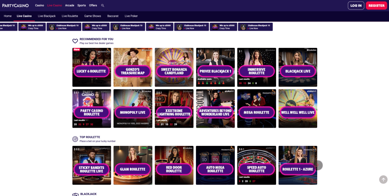
Task: Click the Blackjack section cards icon
Action: pos(76,194)
